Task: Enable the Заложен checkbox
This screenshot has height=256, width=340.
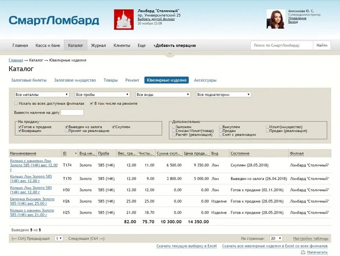Action: pos(174,126)
